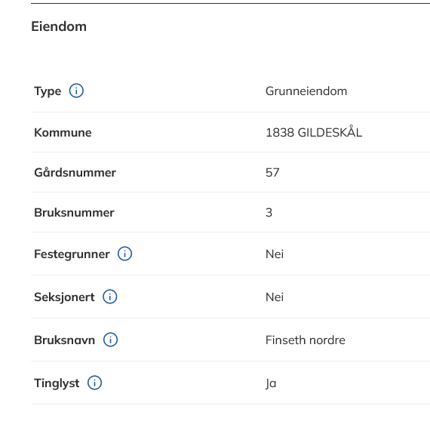Click the 1838 GILDESKÅL kommune value
Viewport: 430px width, 443px height.
[x=314, y=132]
